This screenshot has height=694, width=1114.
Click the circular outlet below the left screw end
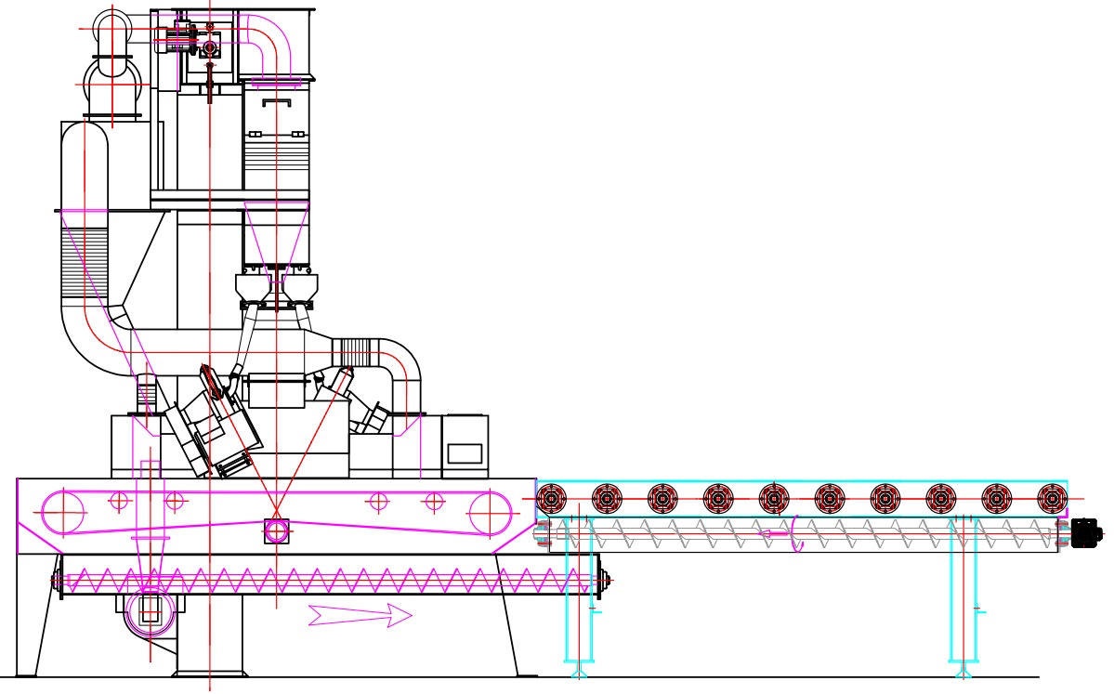click(x=150, y=611)
